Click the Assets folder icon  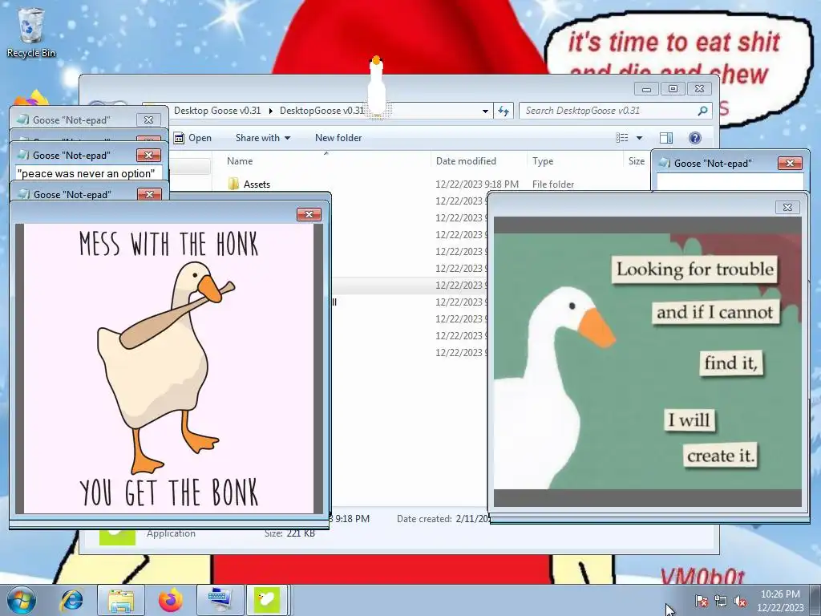(x=233, y=184)
